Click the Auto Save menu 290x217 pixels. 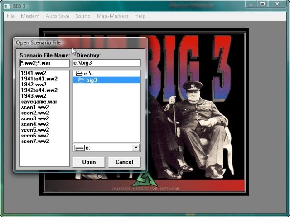pyautogui.click(x=57, y=16)
